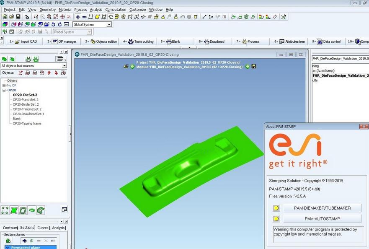
Task: Click the green curved arrow display icon
Action: click(32, 210)
